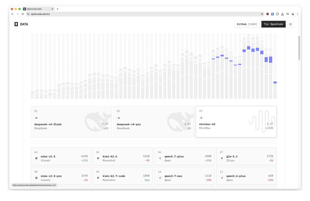Open the hamburger menu next to Try OpenCode
Image resolution: width=310 pixels, height=201 pixels.
(x=290, y=24)
